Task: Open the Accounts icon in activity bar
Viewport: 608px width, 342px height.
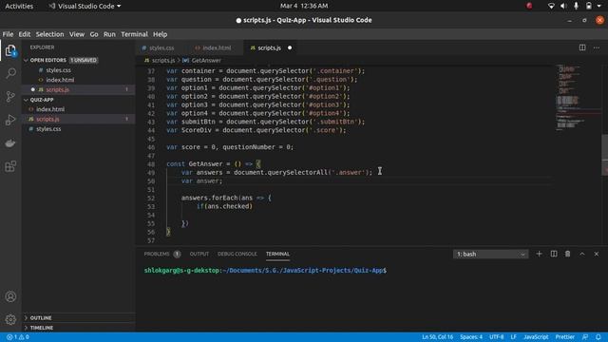Action: pyautogui.click(x=10, y=296)
